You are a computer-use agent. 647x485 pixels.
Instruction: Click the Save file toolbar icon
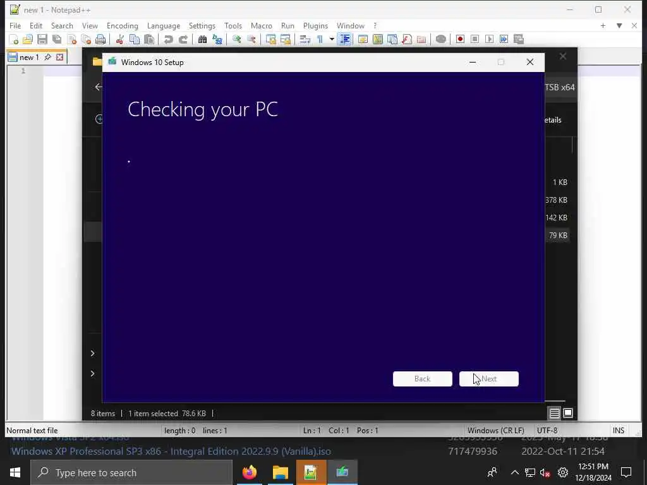(x=42, y=40)
